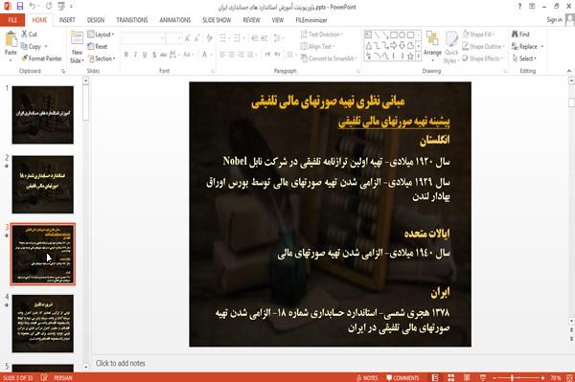This screenshot has width=575, height=382.
Task: Insert a New Slide
Action: 77,48
